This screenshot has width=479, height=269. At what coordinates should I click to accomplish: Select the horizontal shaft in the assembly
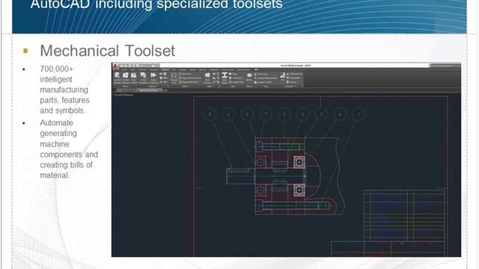[266, 176]
